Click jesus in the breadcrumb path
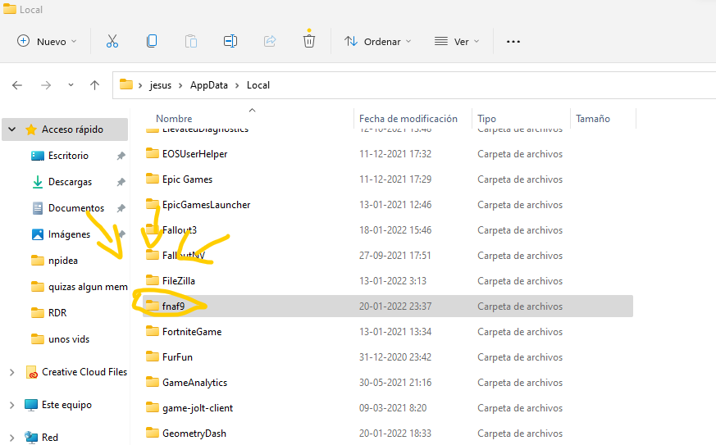 (160, 85)
